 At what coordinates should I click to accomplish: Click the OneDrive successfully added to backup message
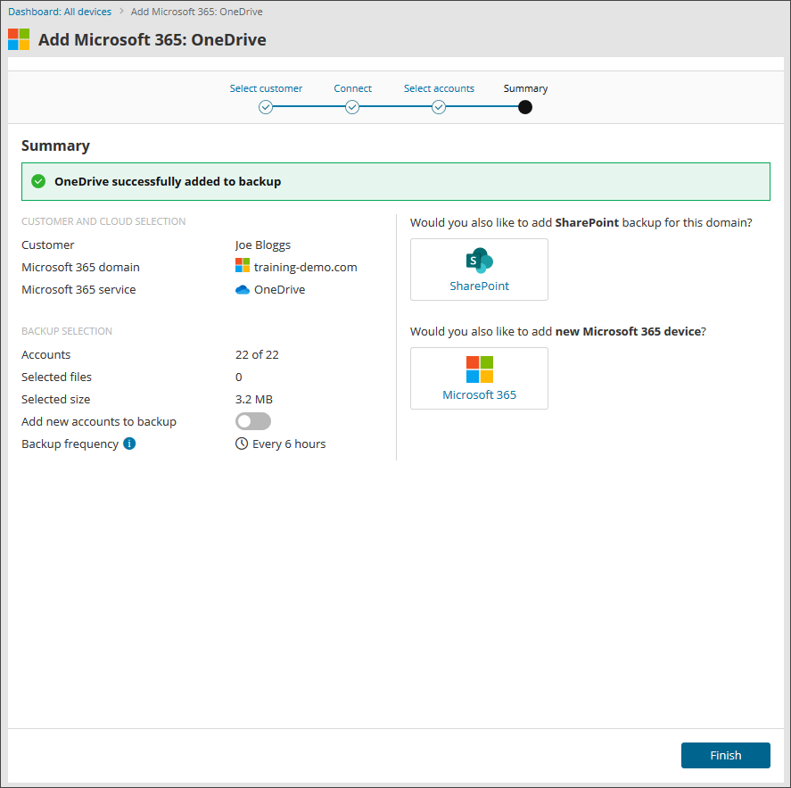168,182
